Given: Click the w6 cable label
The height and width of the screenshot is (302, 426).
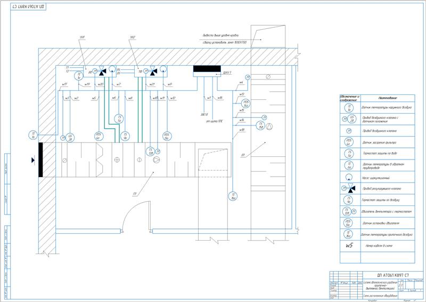Looking at the screenshot, I should 114,98.
